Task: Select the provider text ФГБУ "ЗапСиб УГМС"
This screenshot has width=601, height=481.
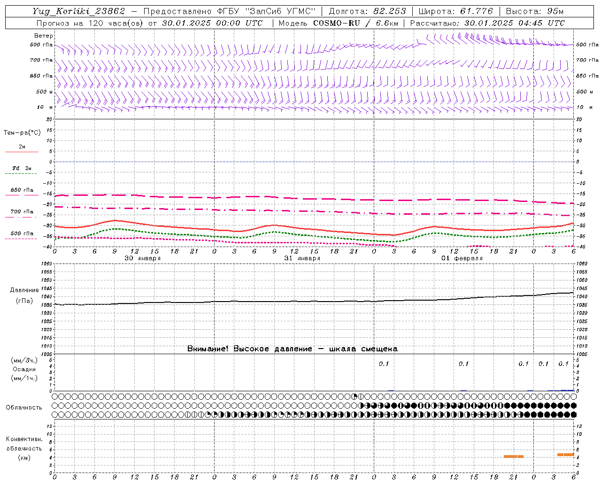Action: click(266, 11)
